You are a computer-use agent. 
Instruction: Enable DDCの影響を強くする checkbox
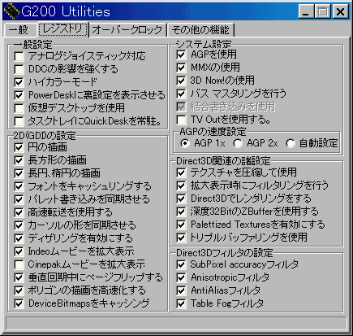[x=19, y=69]
